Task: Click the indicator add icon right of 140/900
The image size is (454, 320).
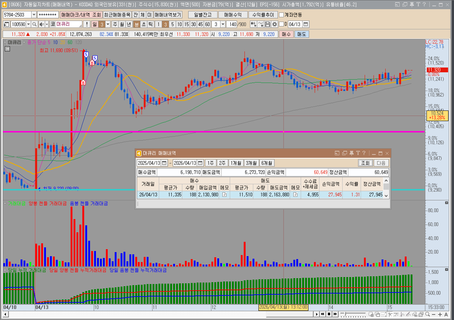Action: coord(261,24)
